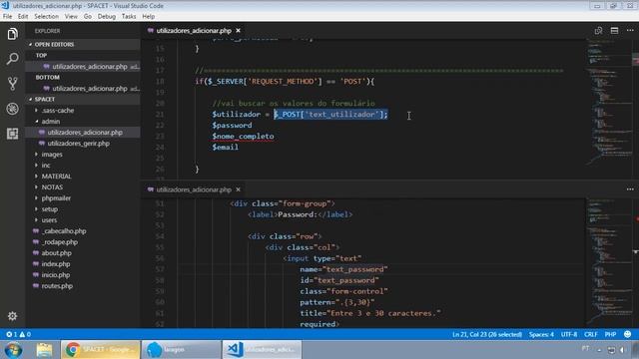Open the Help menu
Viewport: 639px width, 359px height.
pyautogui.click(x=149, y=16)
